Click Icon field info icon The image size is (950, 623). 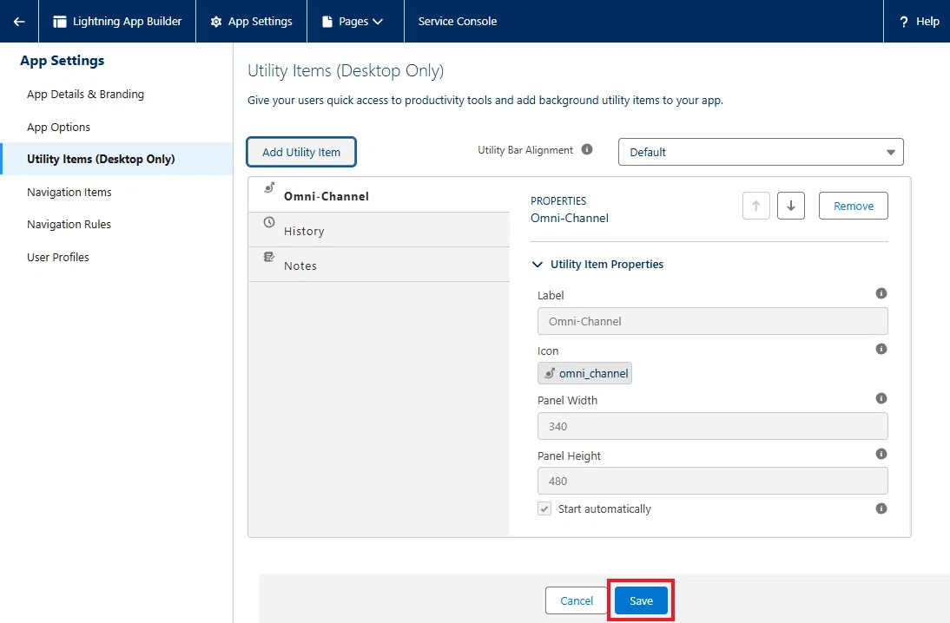[x=881, y=350]
